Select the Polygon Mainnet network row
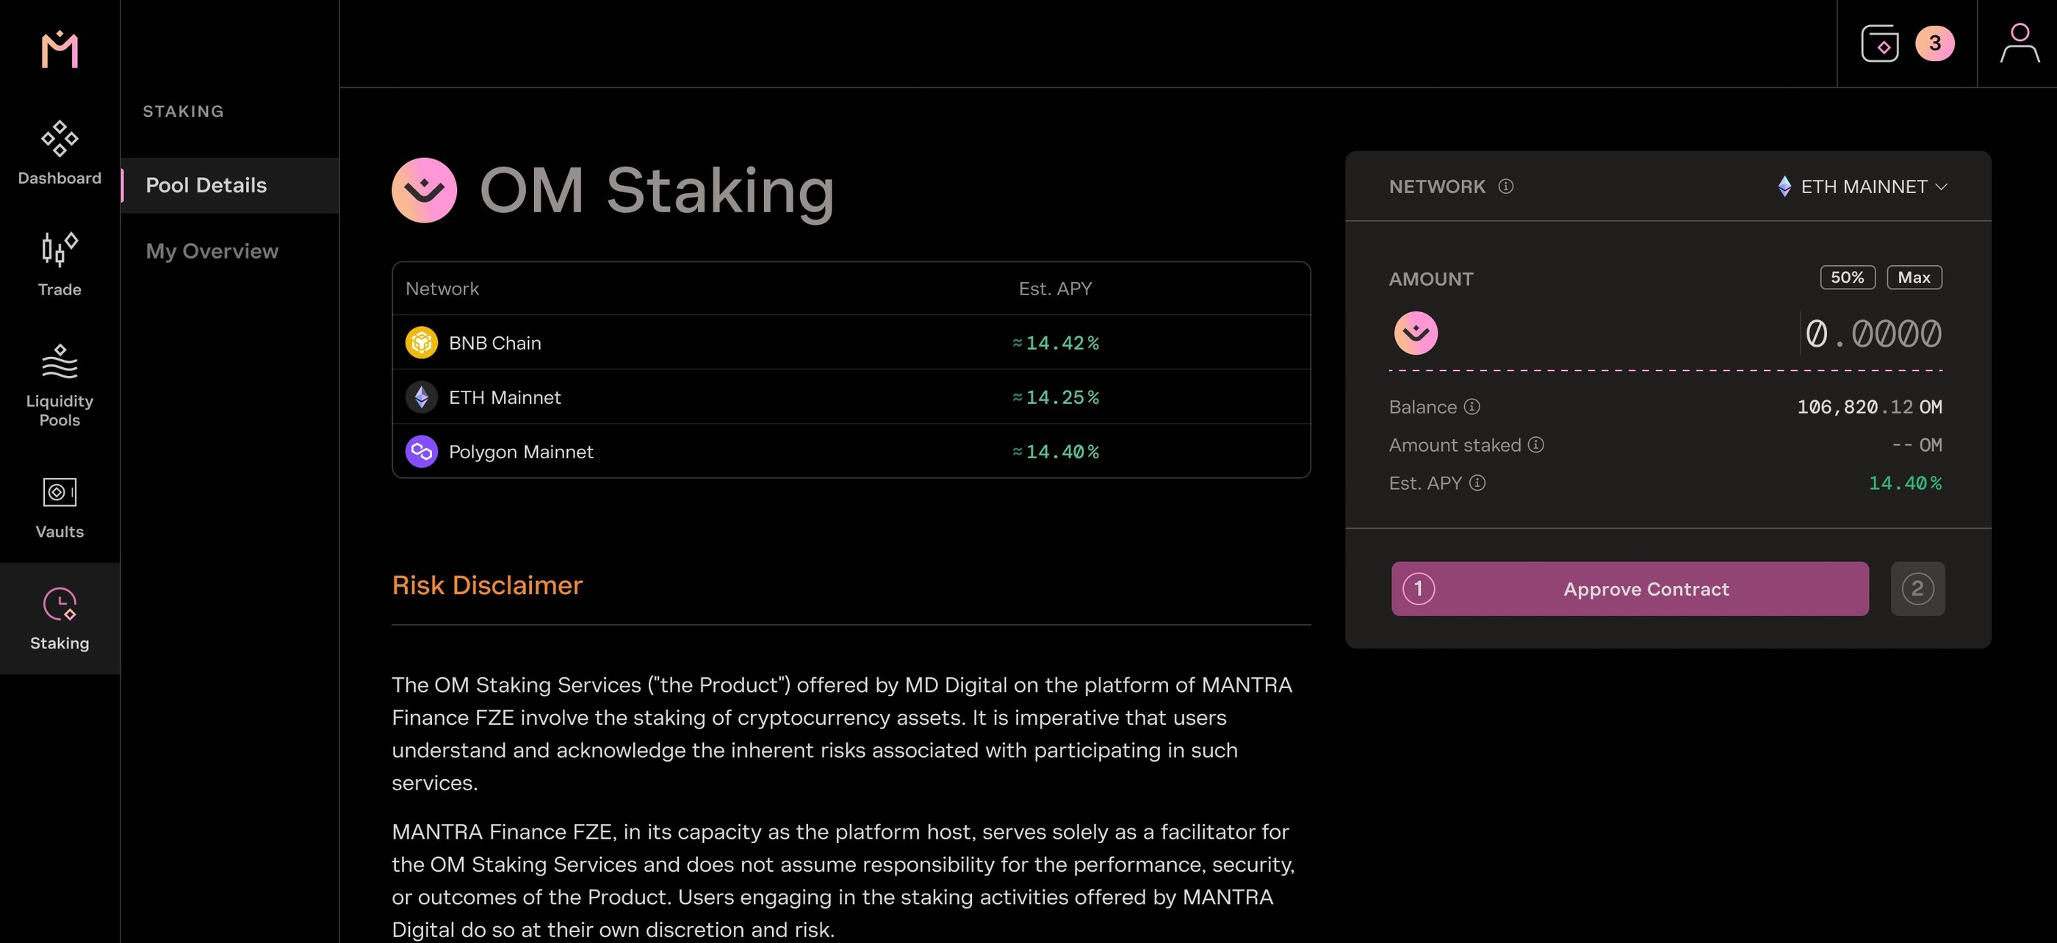This screenshot has height=943, width=2057. click(850, 451)
